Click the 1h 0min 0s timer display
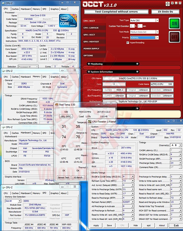 (165, 12)
